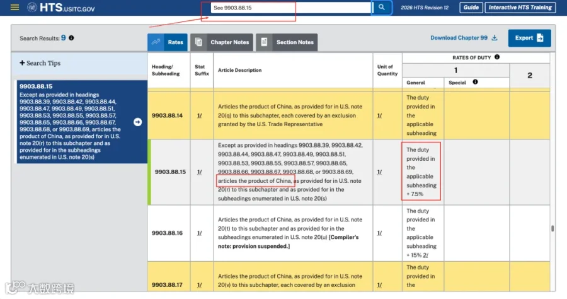Expand the Search Tips section

(40, 63)
